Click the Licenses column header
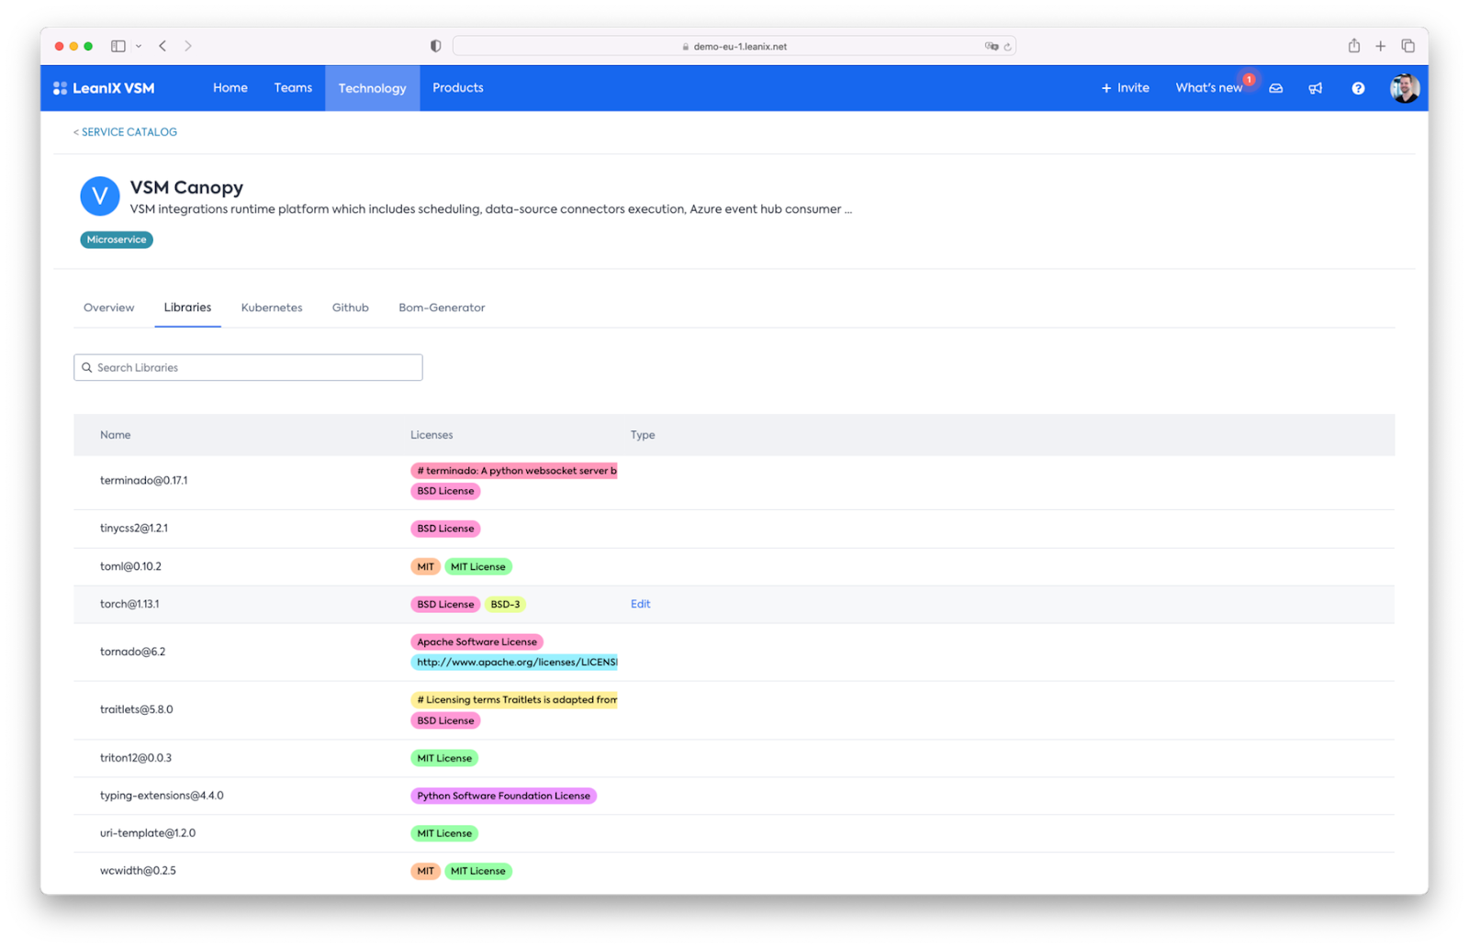Image resolution: width=1469 pixels, height=948 pixels. (432, 435)
